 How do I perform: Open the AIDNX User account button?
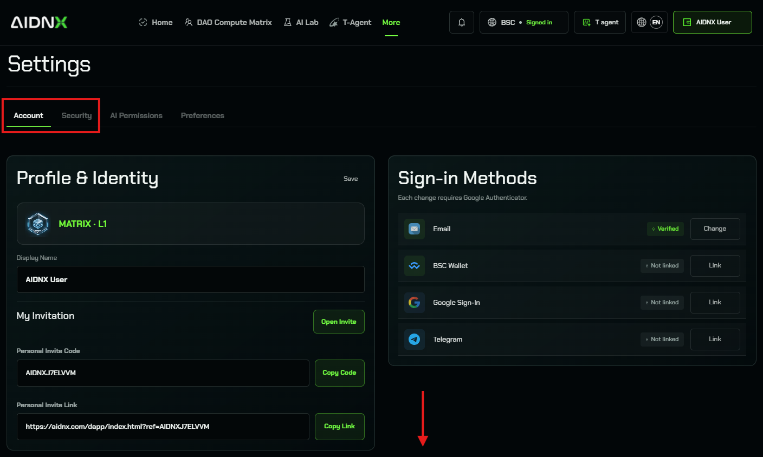click(712, 22)
